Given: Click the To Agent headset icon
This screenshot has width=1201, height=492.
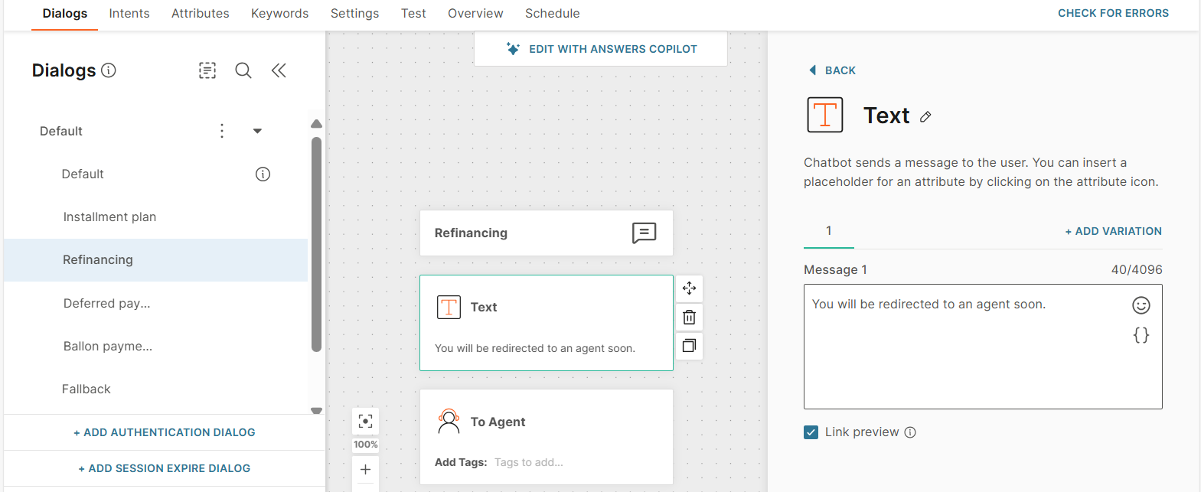Looking at the screenshot, I should [x=449, y=422].
